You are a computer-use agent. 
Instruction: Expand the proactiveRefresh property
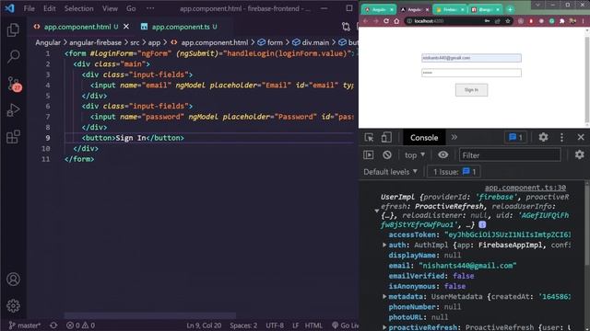[384, 327]
